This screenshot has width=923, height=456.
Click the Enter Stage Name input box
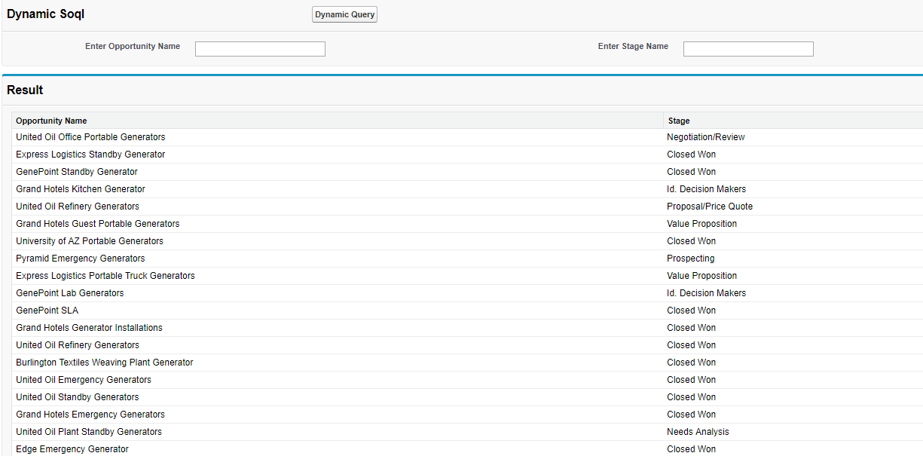pyautogui.click(x=748, y=49)
